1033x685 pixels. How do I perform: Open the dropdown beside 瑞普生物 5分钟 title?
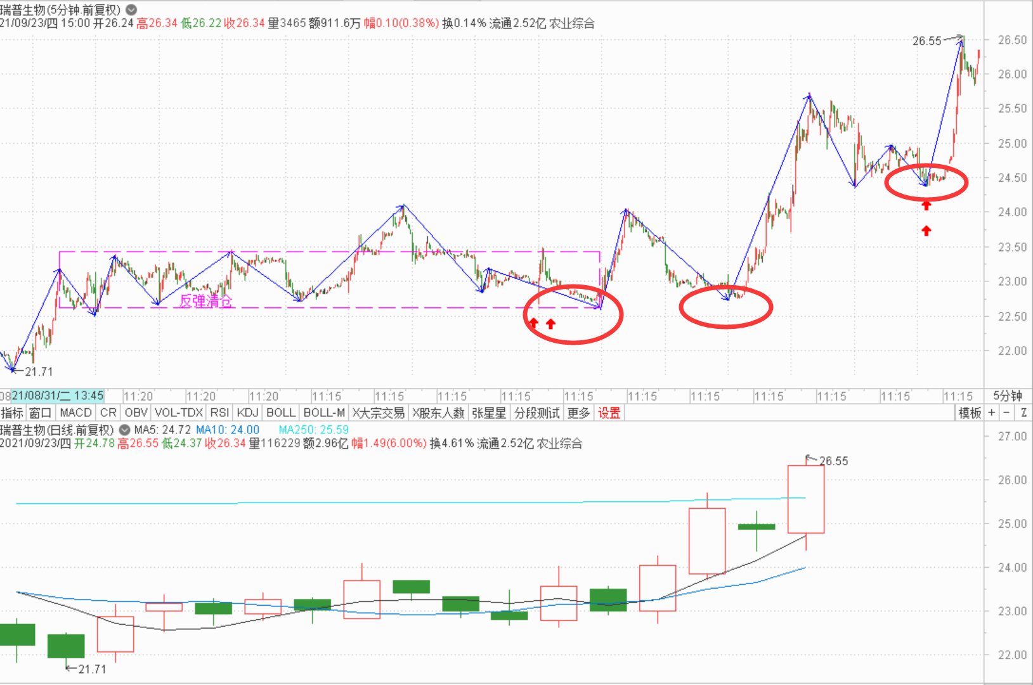[x=131, y=10]
